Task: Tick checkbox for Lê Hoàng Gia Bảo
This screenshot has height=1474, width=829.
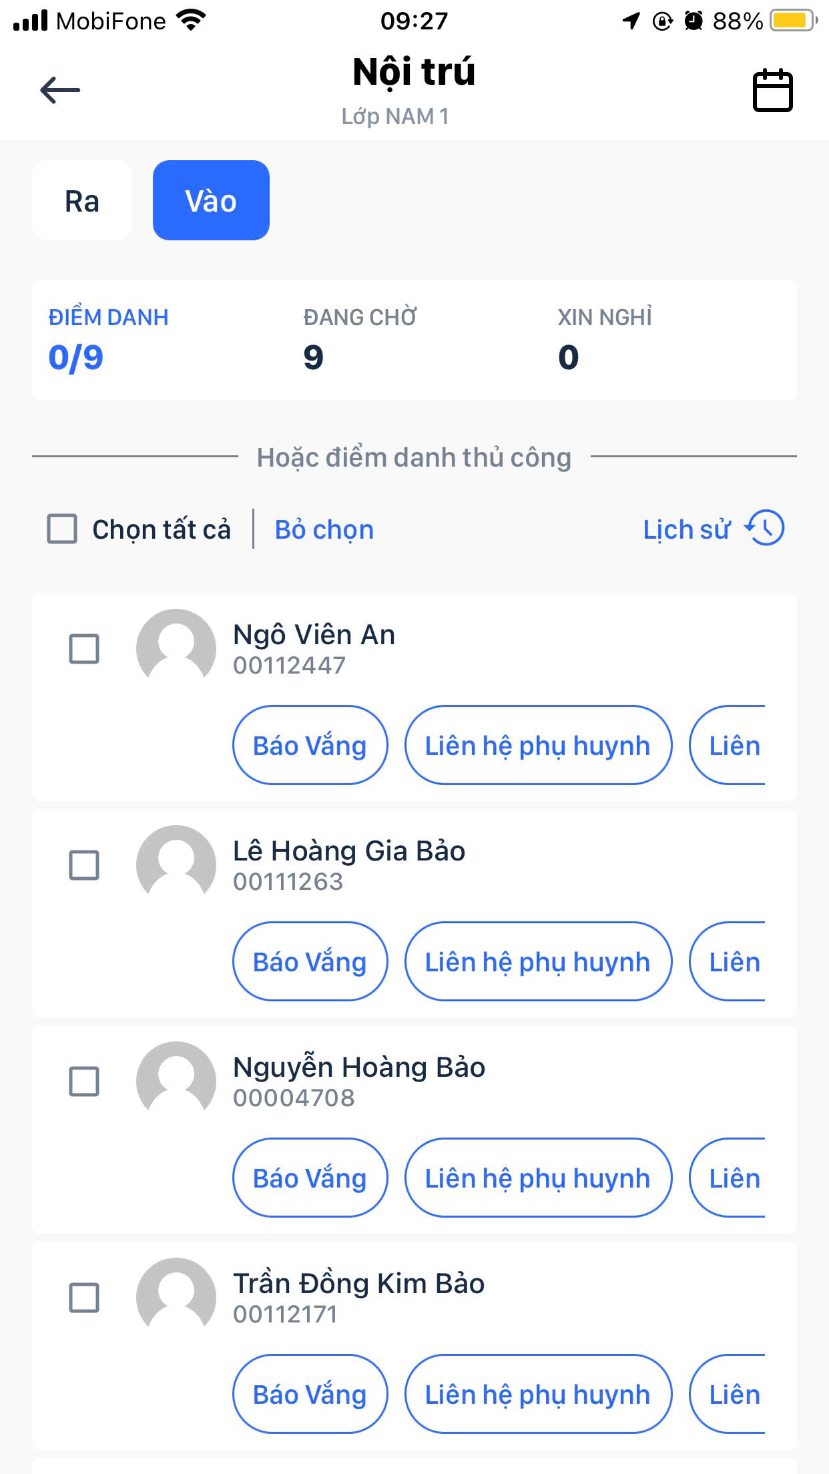Action: [x=84, y=865]
